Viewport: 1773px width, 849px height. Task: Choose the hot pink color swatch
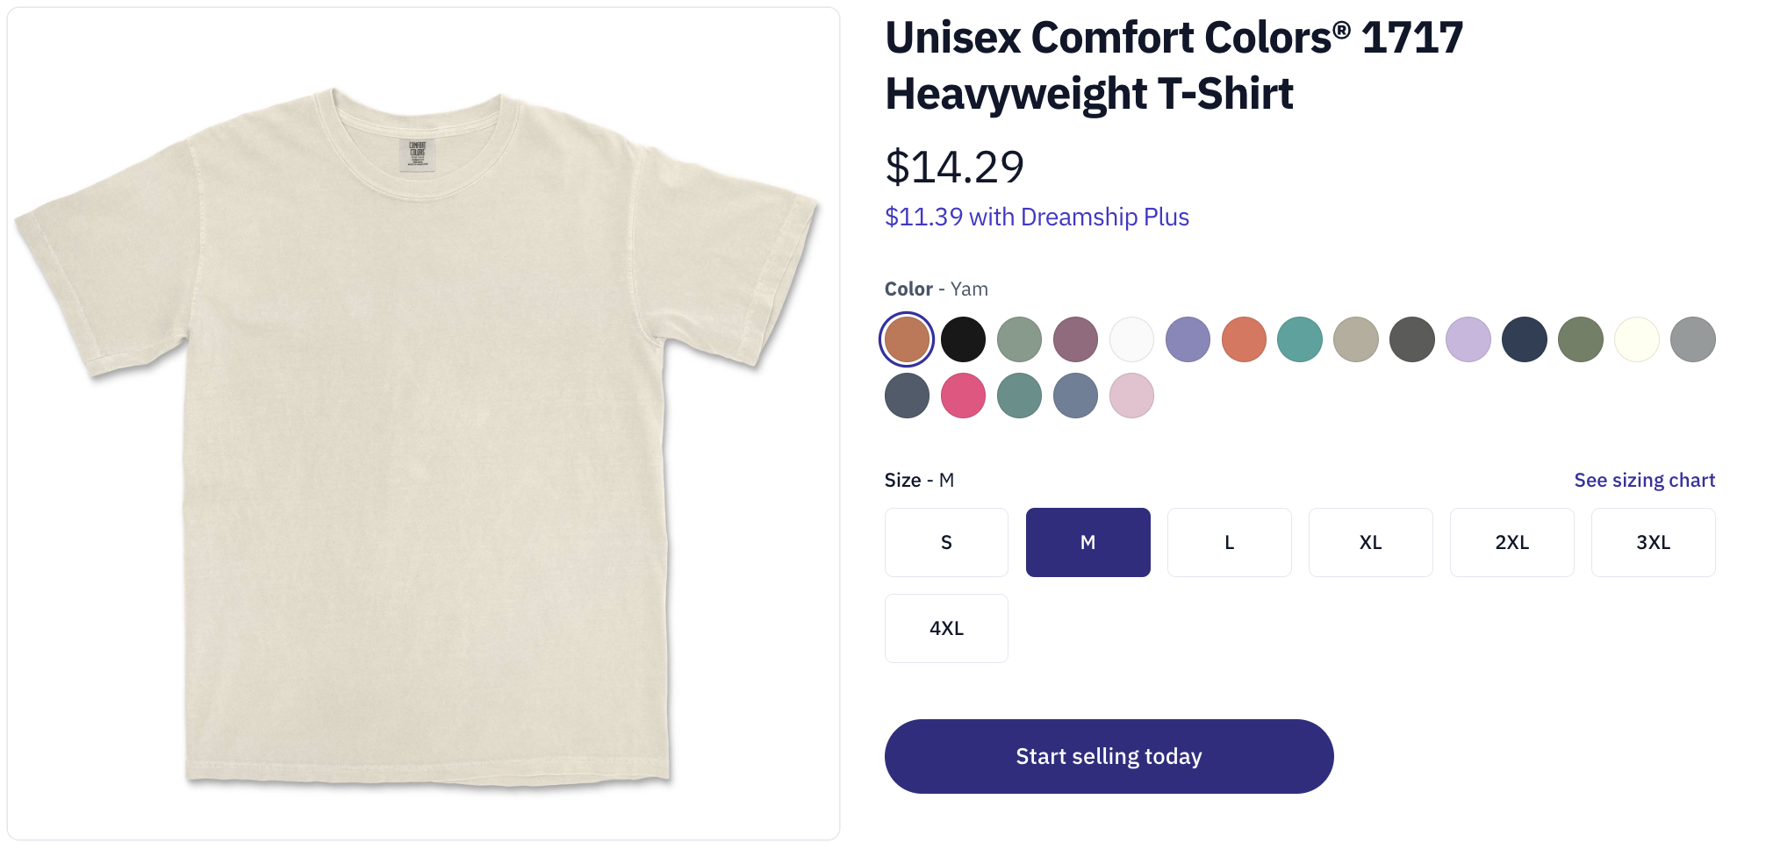click(963, 396)
